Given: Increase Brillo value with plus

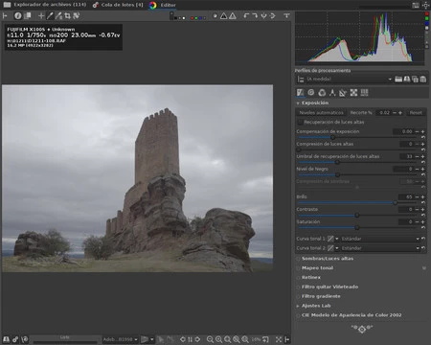Looking at the screenshot, I should pos(423,197).
